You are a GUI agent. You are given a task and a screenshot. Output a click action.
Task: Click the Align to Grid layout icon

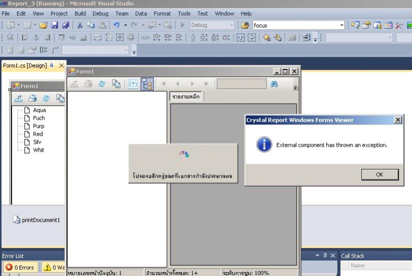[10, 37]
